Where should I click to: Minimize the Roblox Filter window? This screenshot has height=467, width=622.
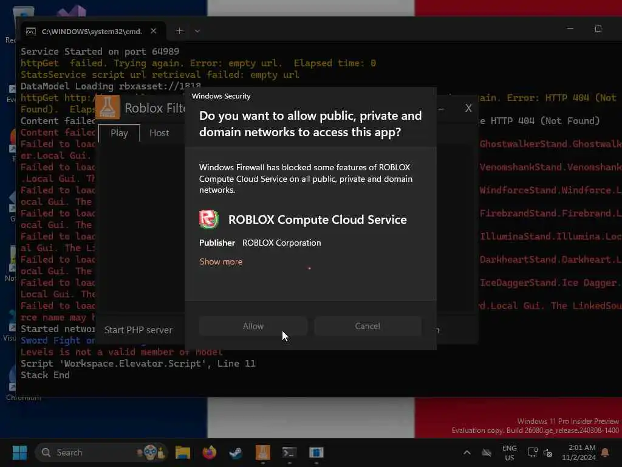[441, 108]
